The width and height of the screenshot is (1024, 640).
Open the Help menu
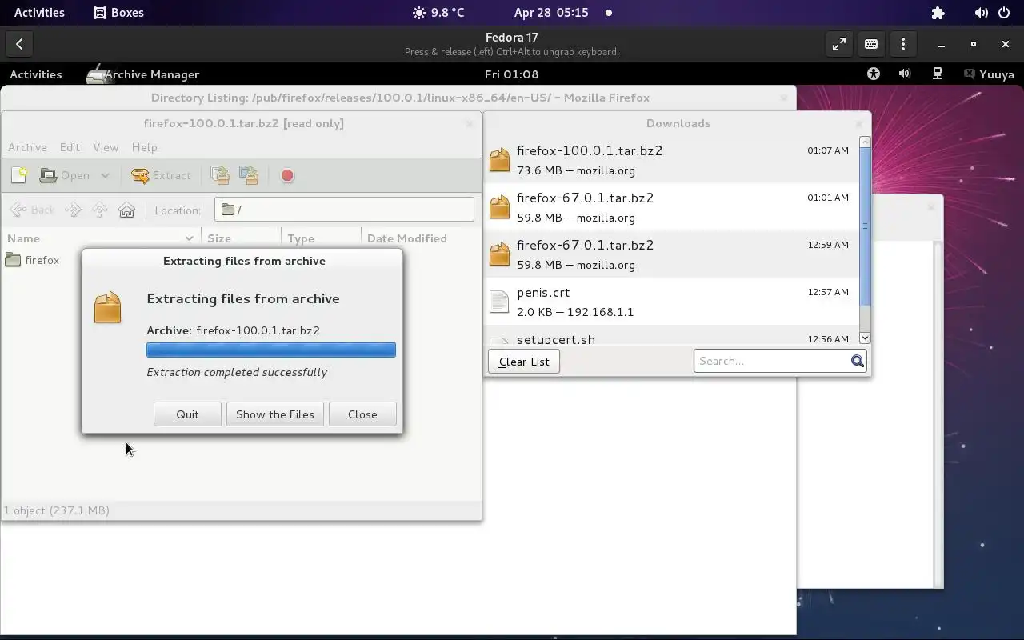[144, 147]
